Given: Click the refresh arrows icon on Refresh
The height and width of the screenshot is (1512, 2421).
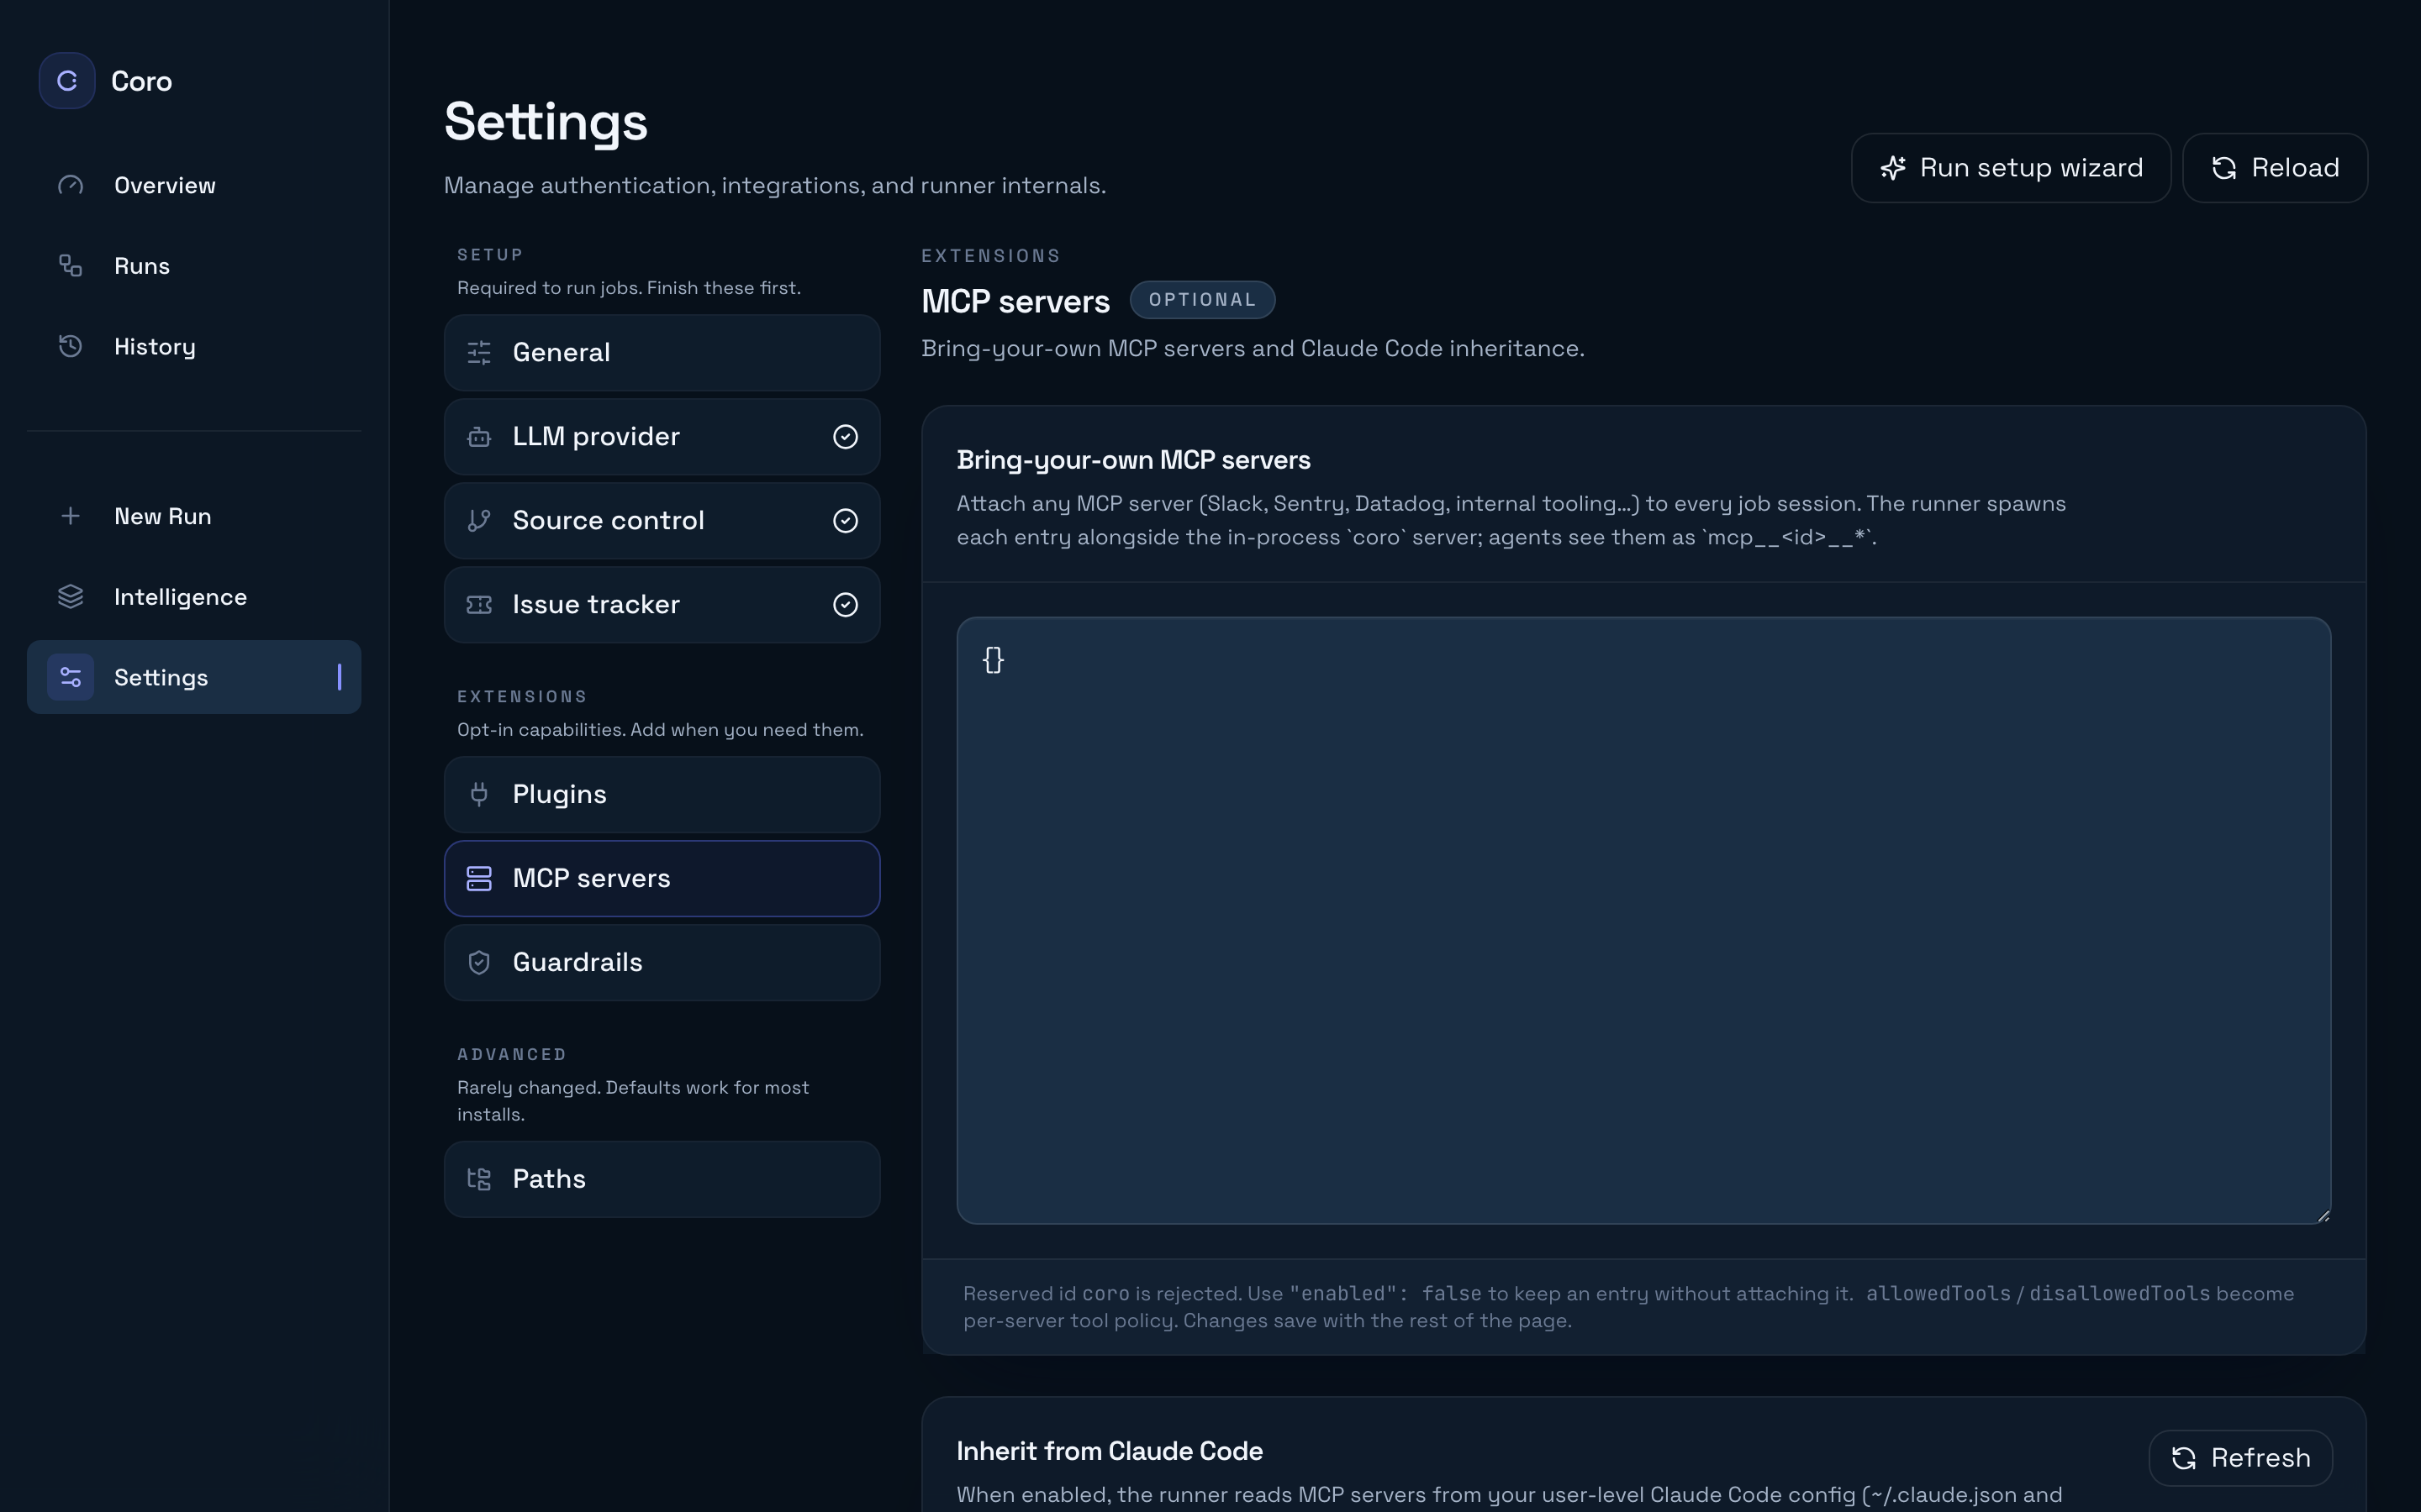Looking at the screenshot, I should click(2184, 1459).
